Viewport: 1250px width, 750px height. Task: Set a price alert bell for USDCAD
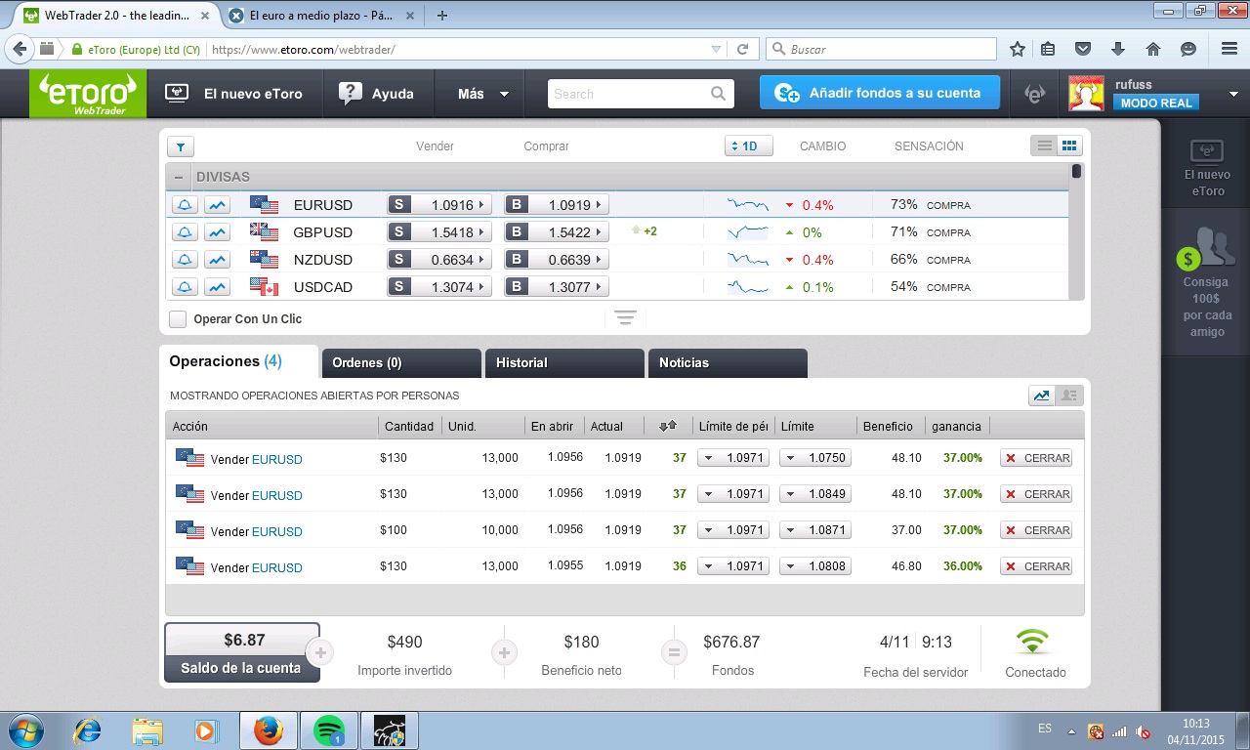coord(186,287)
